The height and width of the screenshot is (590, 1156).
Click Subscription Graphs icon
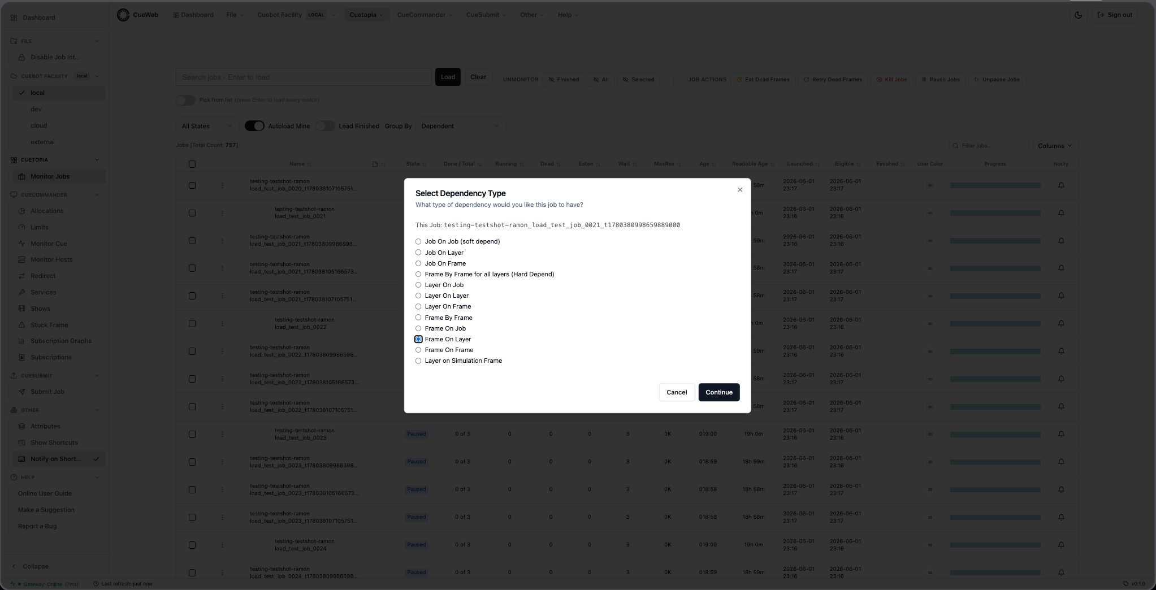point(21,341)
